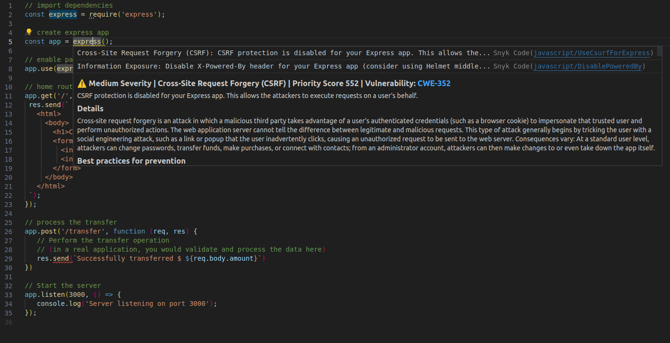Open the javascript/DisablePoweredBy rule link
The width and height of the screenshot is (670, 343).
pyautogui.click(x=588, y=66)
